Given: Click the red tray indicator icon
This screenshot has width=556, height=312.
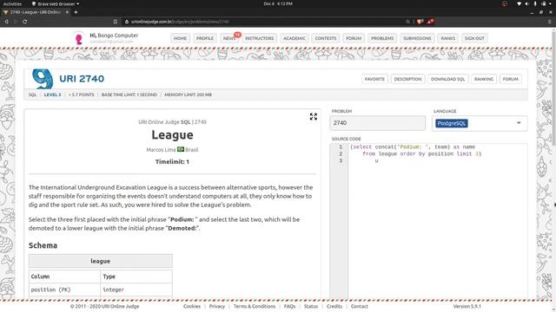Looking at the screenshot, I should (505, 3).
